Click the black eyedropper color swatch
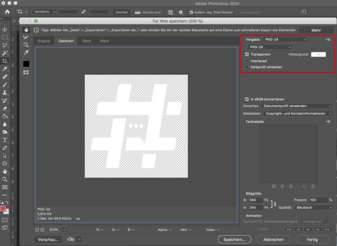This screenshot has height=246, width=337. pos(26,64)
